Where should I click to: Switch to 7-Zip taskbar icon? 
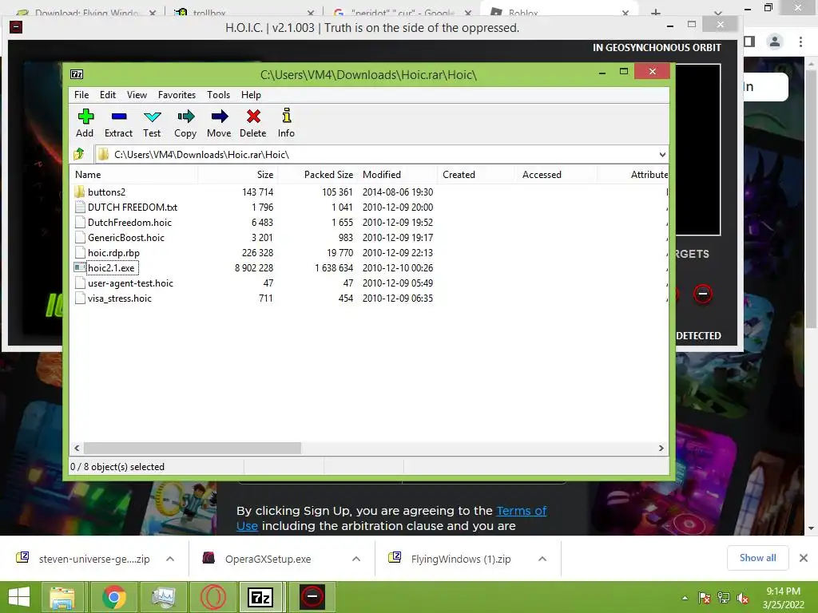(x=261, y=597)
